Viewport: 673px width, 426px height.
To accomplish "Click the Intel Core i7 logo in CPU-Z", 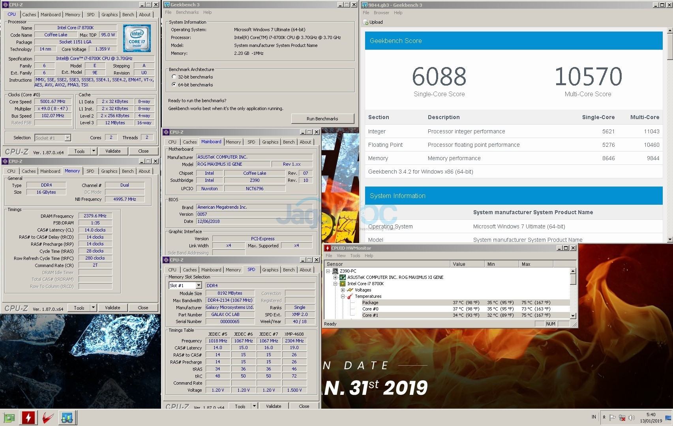I will point(137,38).
